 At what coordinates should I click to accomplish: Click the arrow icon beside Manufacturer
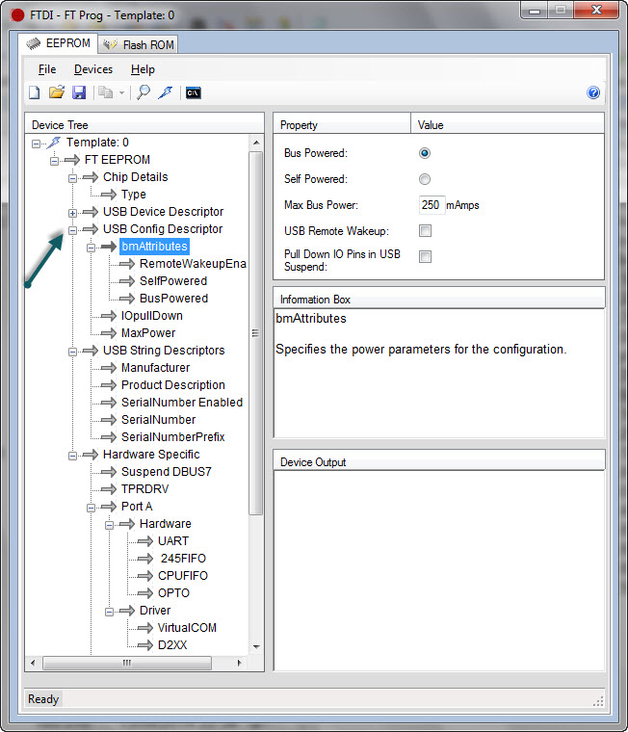tap(108, 368)
